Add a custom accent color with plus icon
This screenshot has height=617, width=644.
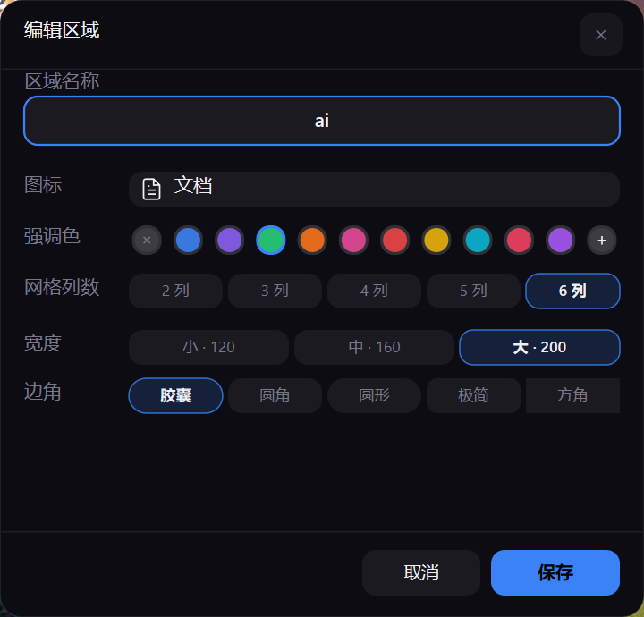pos(602,241)
